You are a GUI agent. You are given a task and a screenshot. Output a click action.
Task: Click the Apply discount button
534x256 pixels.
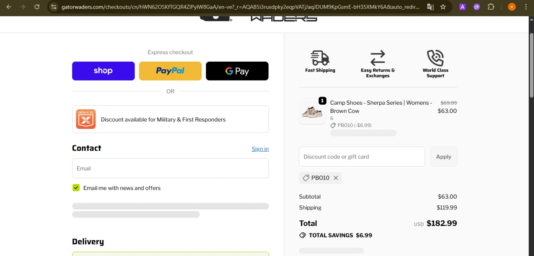(x=444, y=157)
